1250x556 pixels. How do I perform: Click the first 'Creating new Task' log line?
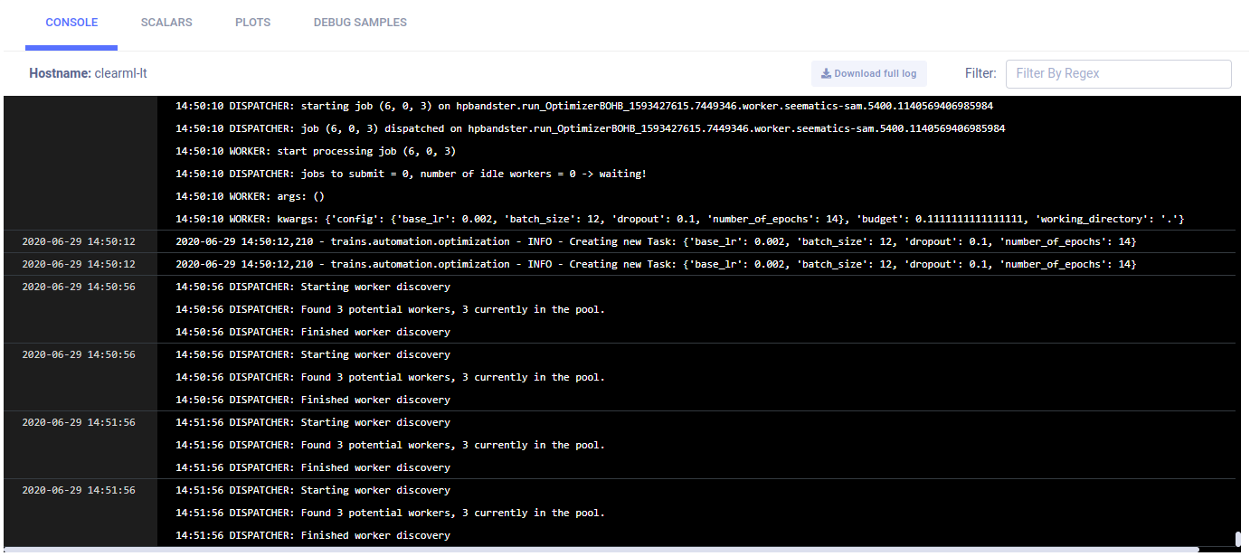655,241
